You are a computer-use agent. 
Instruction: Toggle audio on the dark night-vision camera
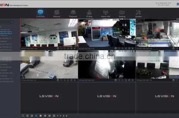pyautogui.click(x=122, y=80)
